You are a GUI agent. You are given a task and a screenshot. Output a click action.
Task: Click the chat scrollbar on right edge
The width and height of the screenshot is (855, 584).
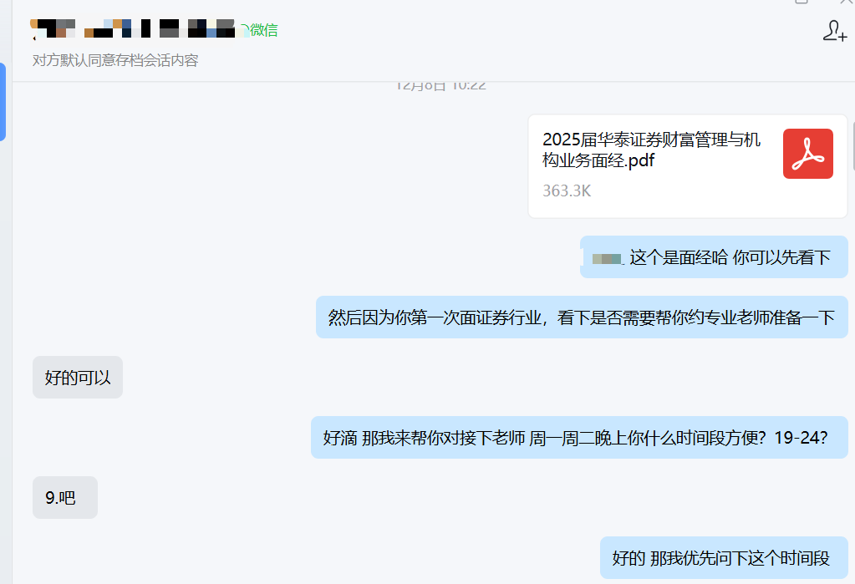coord(852,146)
